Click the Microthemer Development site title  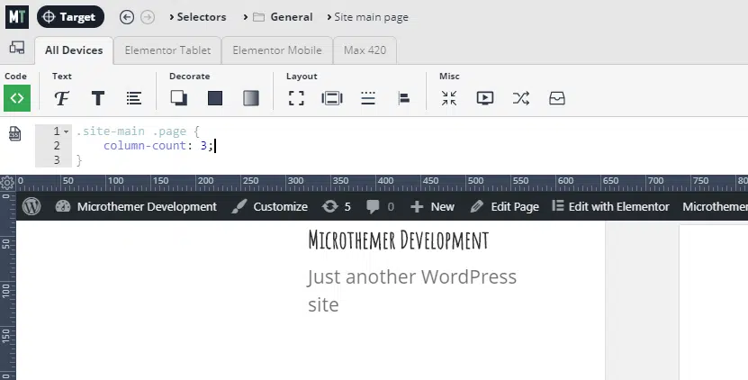(399, 240)
